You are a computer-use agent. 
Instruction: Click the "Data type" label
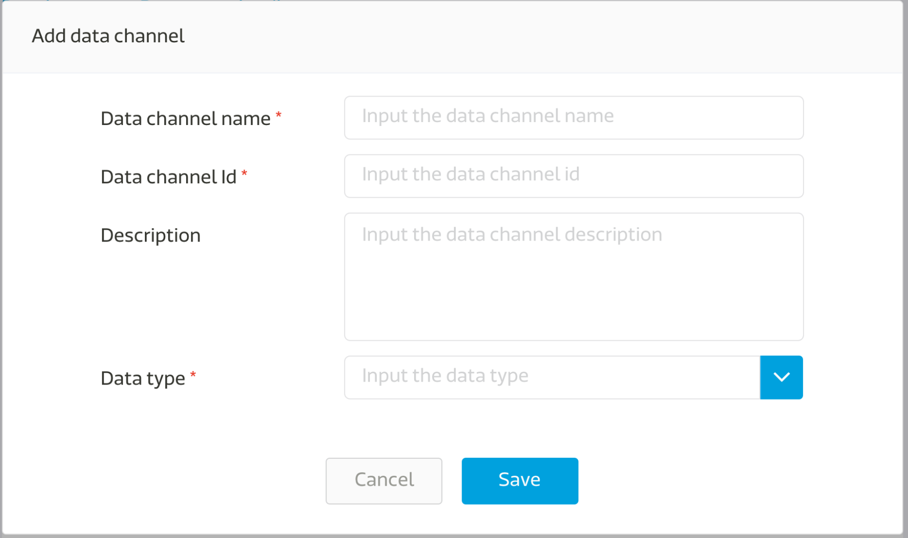pyautogui.click(x=143, y=378)
